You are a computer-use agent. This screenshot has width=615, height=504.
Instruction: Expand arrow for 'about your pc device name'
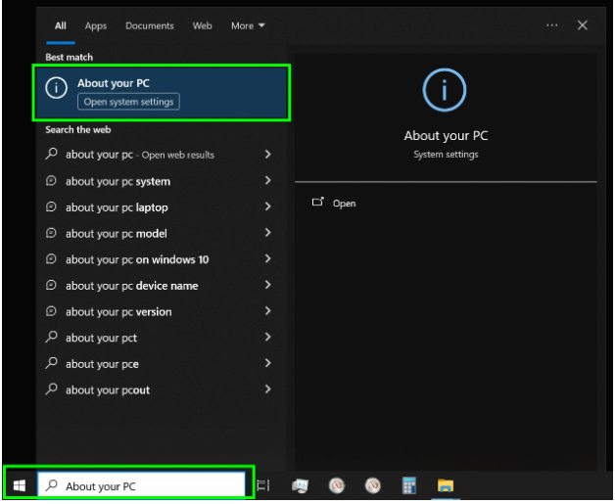[x=268, y=285]
